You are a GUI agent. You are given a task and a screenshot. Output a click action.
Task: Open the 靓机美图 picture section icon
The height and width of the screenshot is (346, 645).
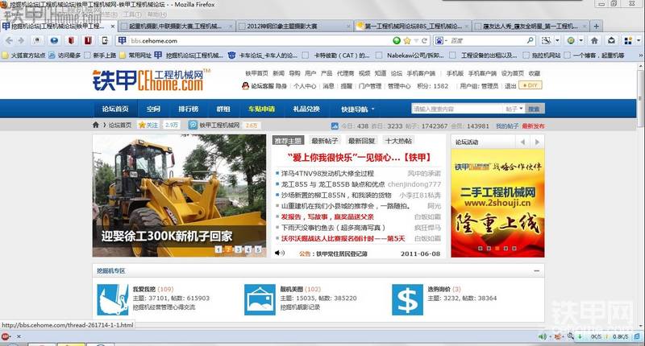[260, 300]
